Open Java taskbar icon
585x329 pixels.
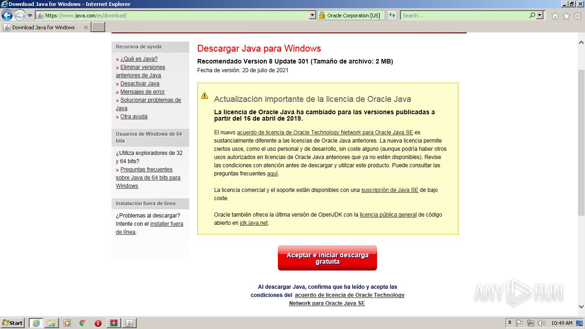129,323
